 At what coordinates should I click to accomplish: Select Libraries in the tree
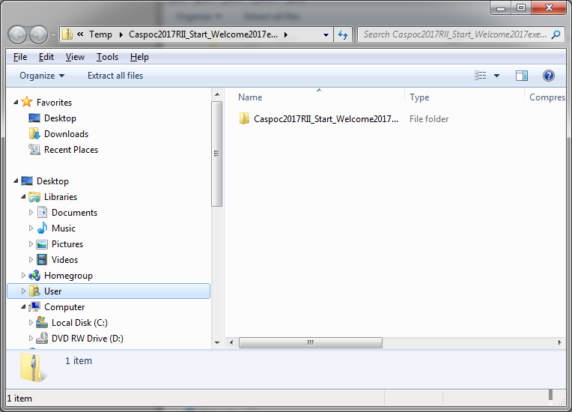click(61, 196)
